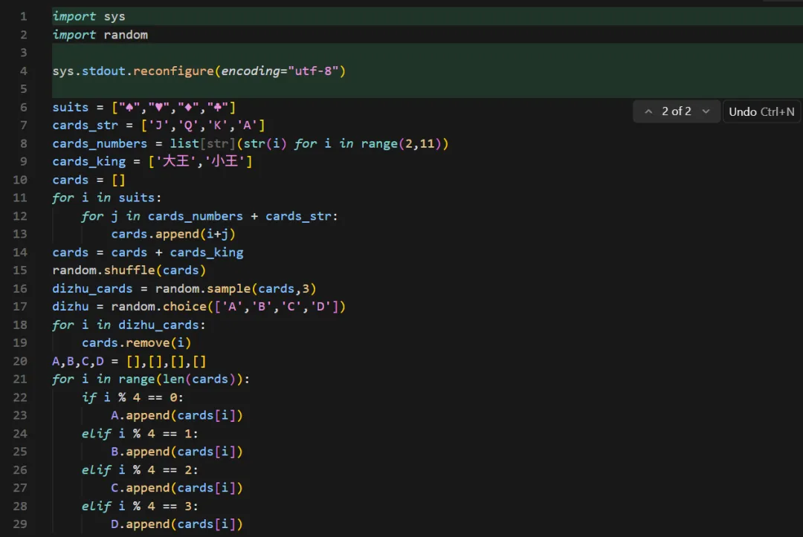
Task: Click the '2 of 2' change counter
Action: (676, 111)
